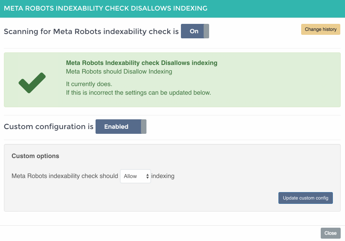Toggle the Meta Robots scanning On switch
This screenshot has width=345, height=241.
tap(195, 31)
